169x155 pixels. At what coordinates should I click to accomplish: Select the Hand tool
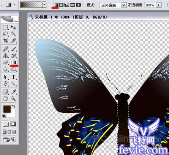pyautogui.click(x=5, y=99)
